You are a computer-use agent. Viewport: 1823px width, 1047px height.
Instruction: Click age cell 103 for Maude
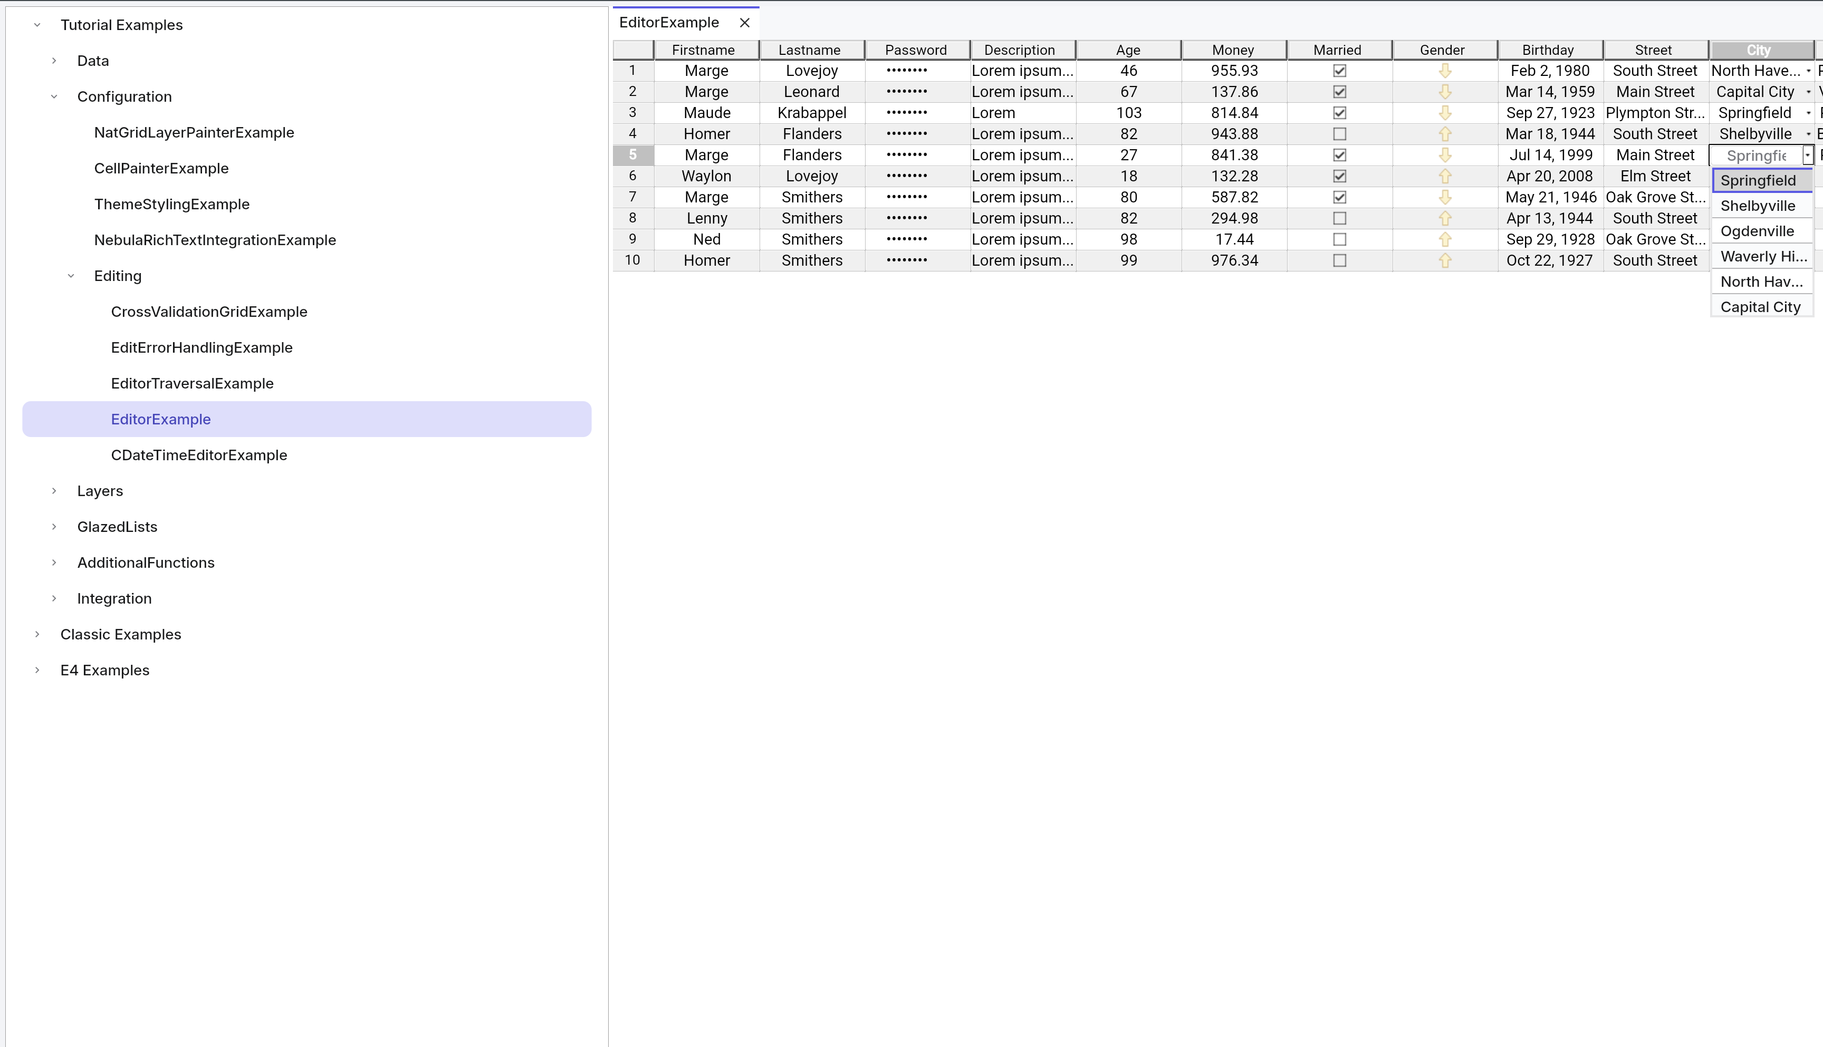1129,113
